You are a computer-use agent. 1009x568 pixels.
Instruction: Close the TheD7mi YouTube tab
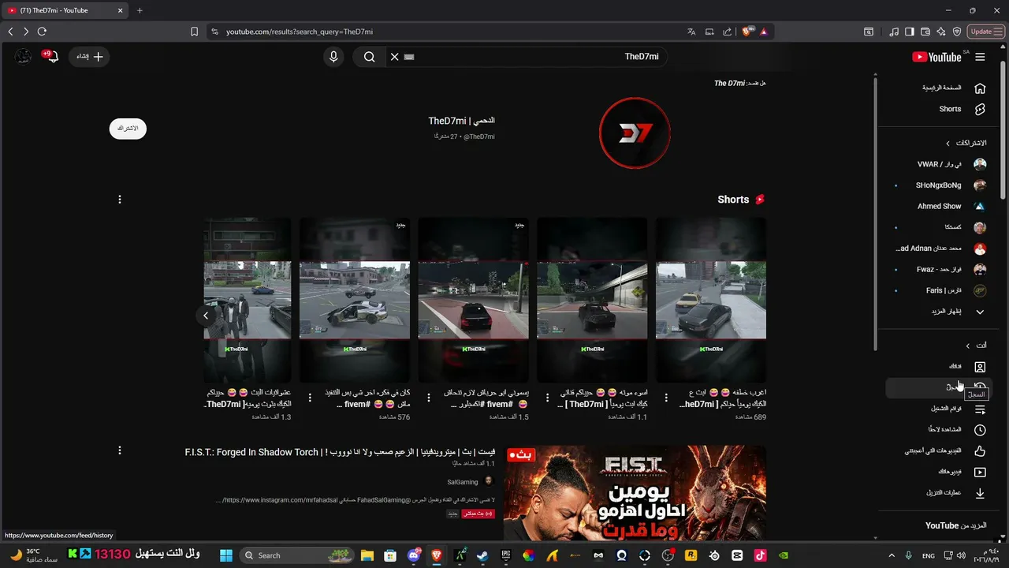point(121,10)
